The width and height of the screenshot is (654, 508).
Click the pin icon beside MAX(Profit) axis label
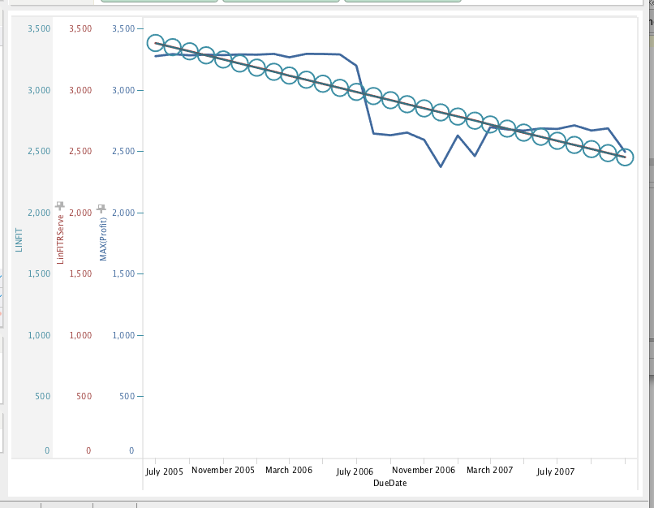101,208
